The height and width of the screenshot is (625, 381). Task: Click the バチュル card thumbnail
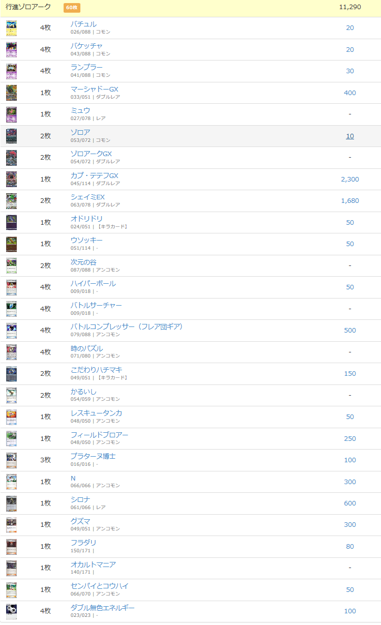(11, 28)
